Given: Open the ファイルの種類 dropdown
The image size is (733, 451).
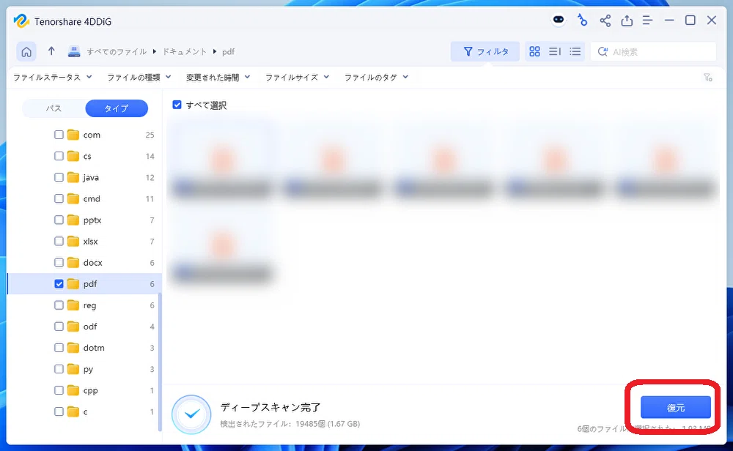Looking at the screenshot, I should point(139,78).
